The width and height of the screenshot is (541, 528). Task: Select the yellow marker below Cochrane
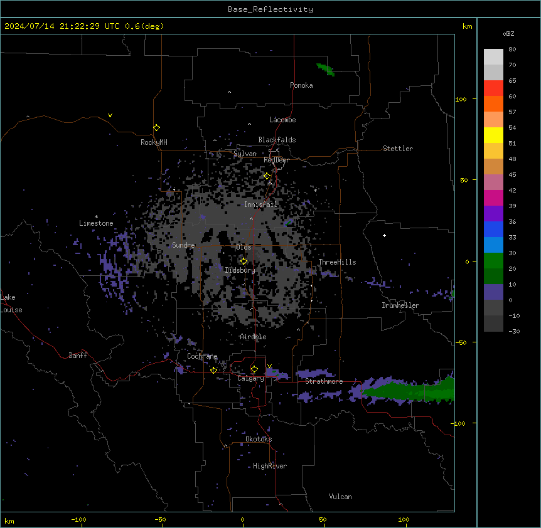coord(213,370)
